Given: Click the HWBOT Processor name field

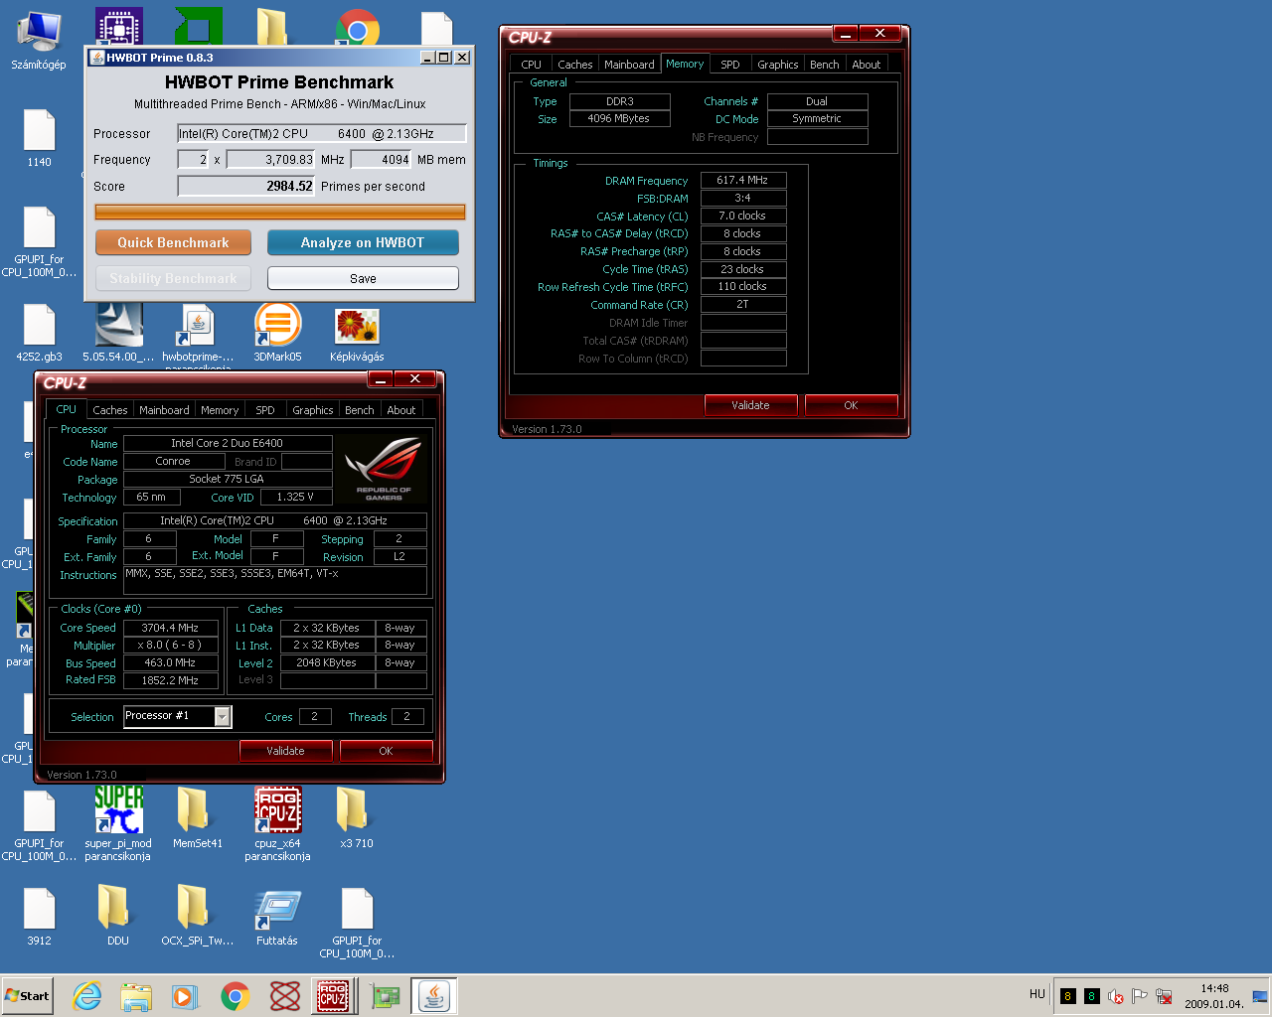Looking at the screenshot, I should click(322, 133).
